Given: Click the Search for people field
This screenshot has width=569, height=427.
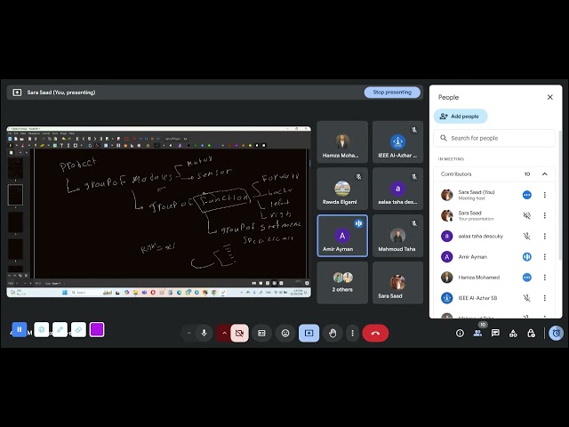Looking at the screenshot, I should tap(494, 138).
